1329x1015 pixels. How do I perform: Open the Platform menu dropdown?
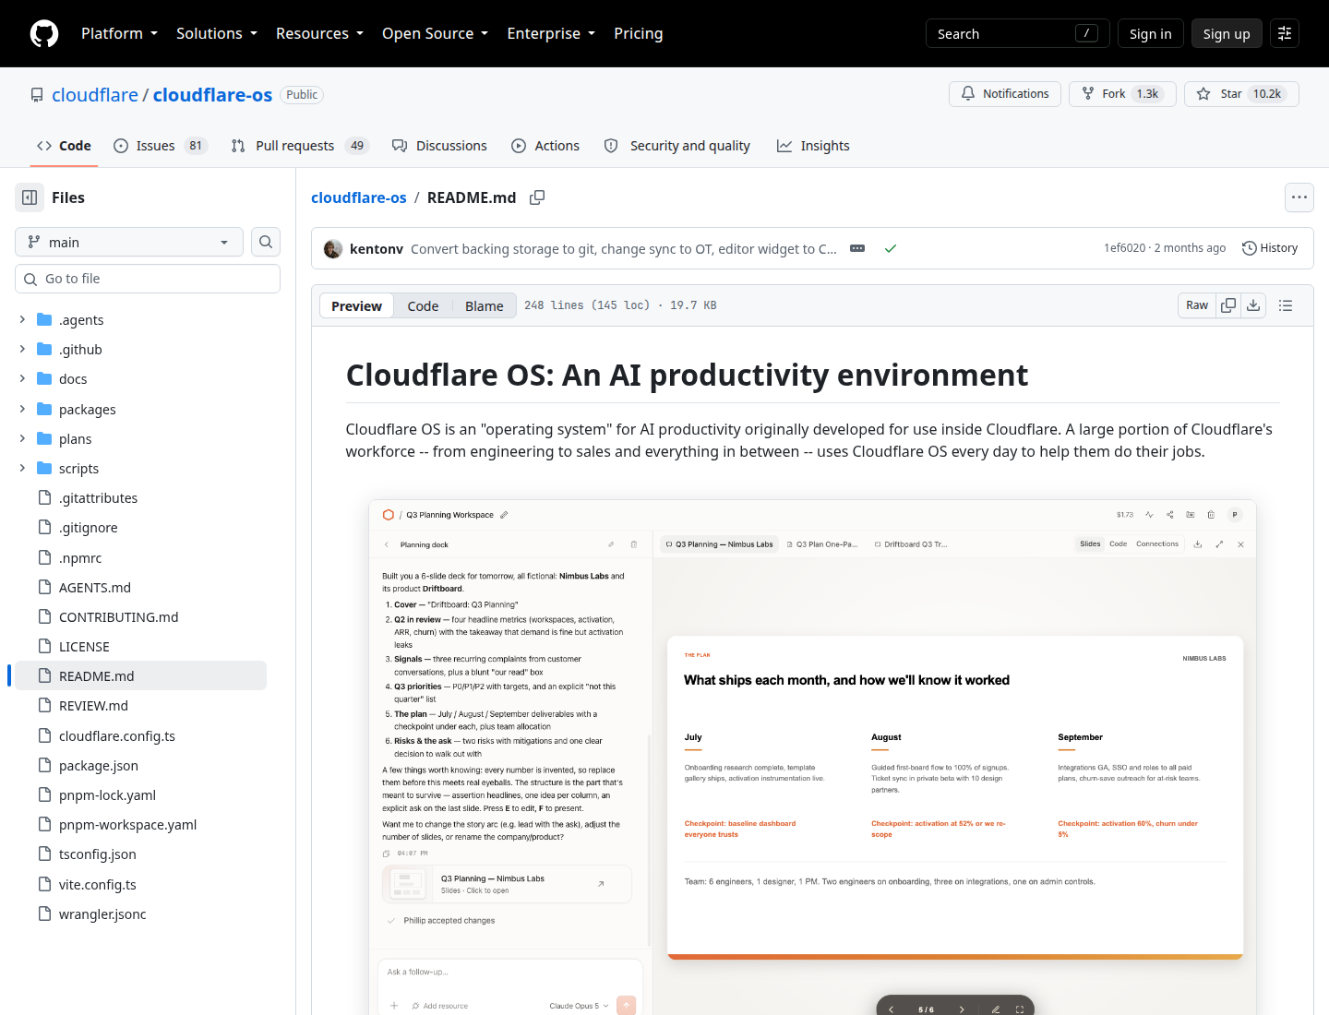[x=120, y=33]
